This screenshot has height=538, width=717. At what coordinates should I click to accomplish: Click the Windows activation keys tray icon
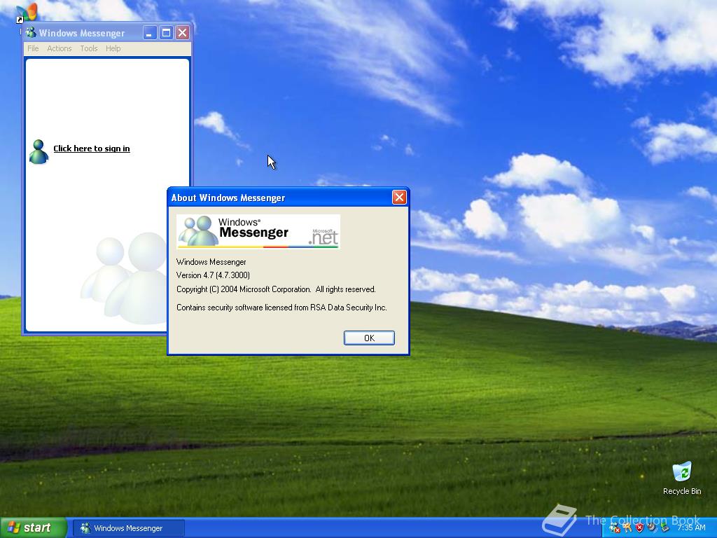[627, 527]
